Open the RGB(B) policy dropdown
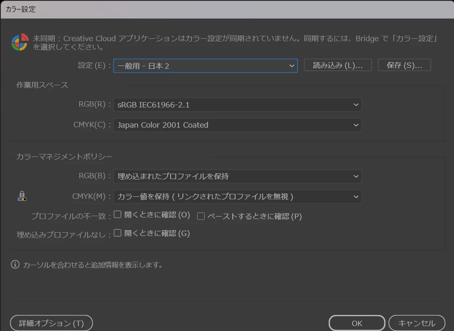454x331 pixels. [237, 176]
